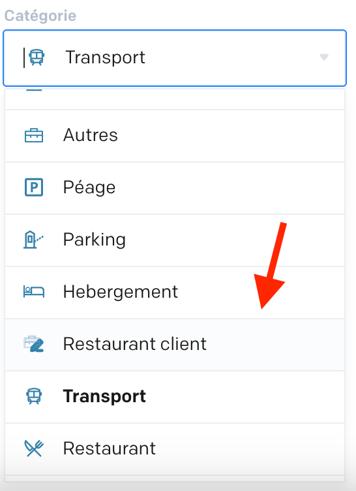Choose the Péage category
Screen dimensions: 356x491
tap(175, 188)
